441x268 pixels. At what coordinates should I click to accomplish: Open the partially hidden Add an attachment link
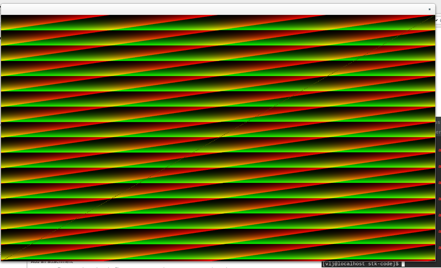pyautogui.click(x=52, y=262)
